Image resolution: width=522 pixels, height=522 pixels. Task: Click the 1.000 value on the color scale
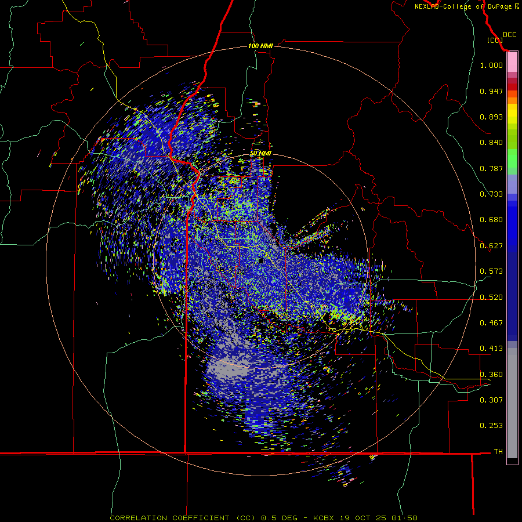[x=491, y=65]
